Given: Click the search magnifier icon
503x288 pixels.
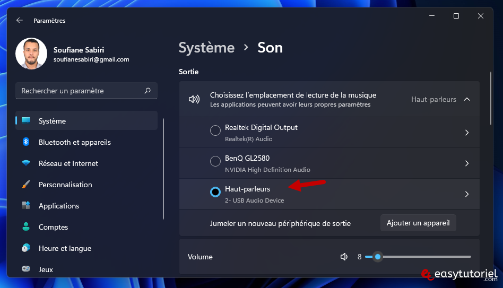Looking at the screenshot, I should pos(148,91).
